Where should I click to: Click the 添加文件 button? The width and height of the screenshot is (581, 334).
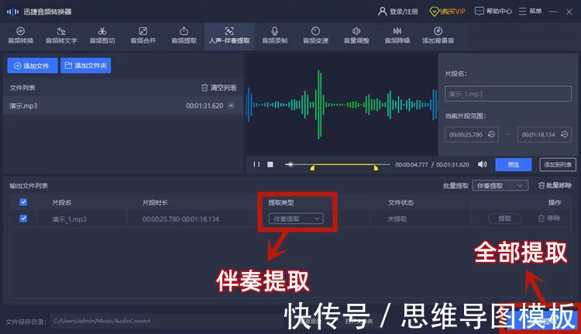[x=33, y=66]
